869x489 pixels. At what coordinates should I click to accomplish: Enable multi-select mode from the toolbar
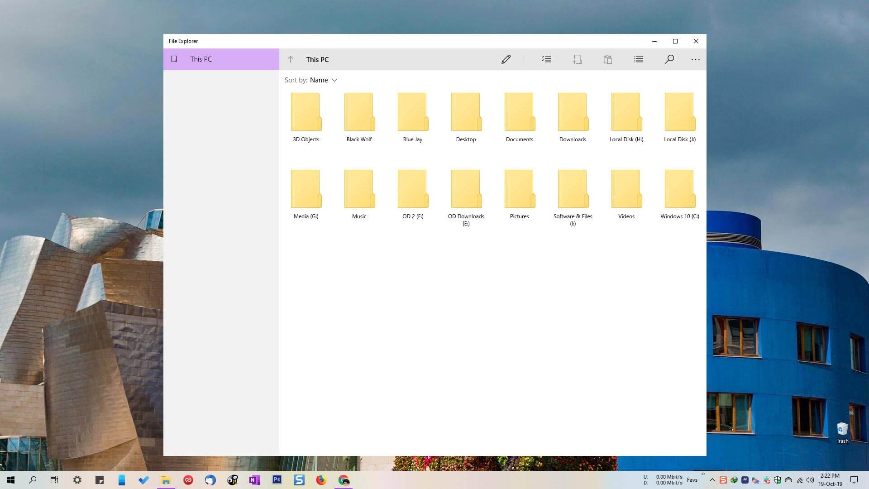[546, 59]
